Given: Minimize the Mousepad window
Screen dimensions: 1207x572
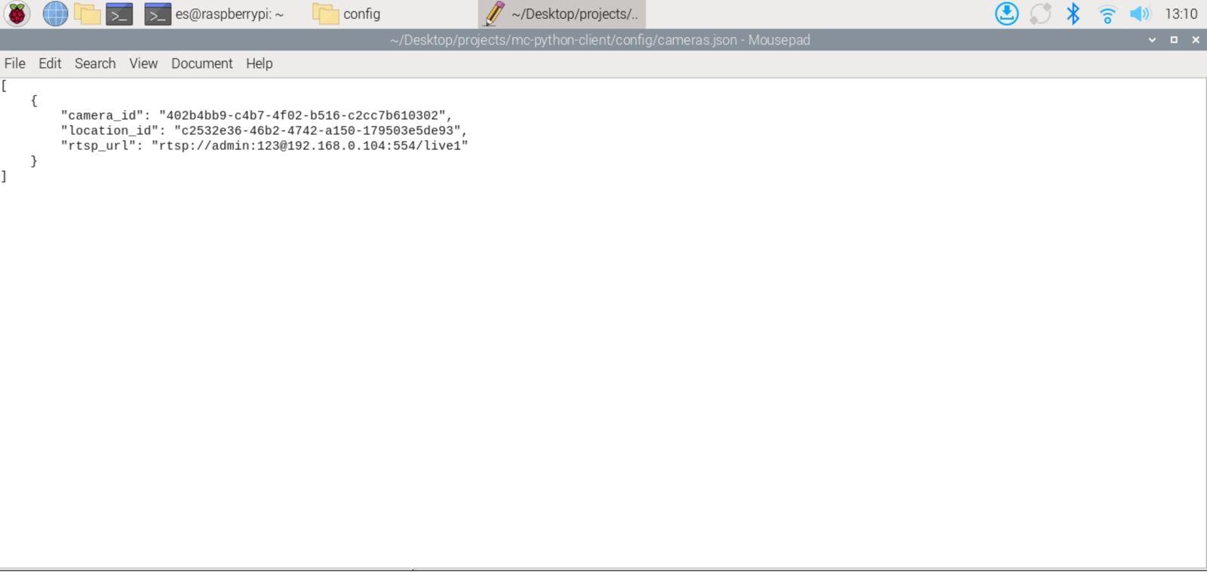Looking at the screenshot, I should click(x=1152, y=40).
